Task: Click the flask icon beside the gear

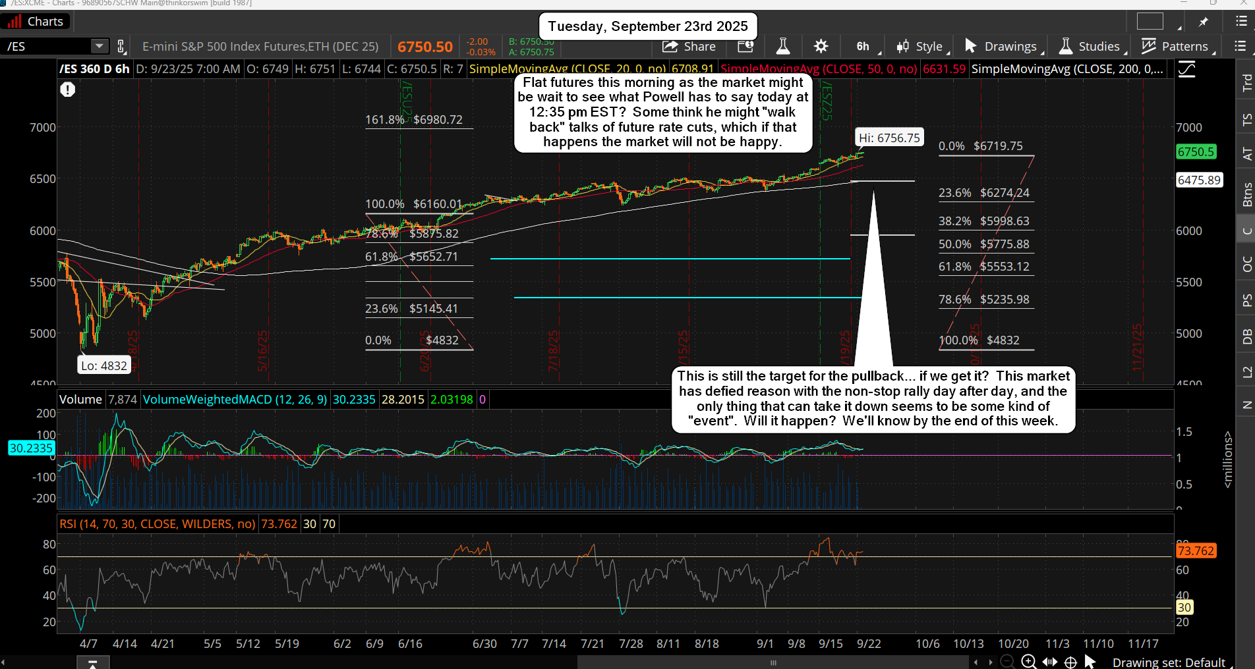Action: (783, 46)
